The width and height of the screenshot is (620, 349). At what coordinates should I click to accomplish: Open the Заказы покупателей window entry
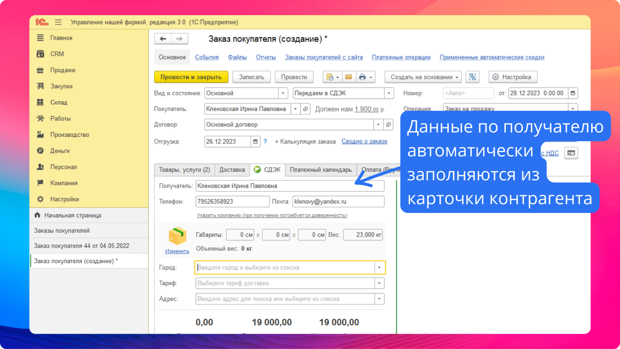(x=89, y=231)
